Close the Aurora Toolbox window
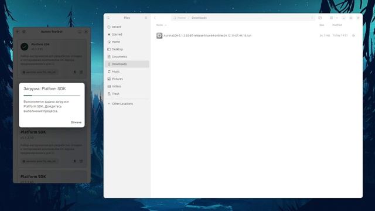This screenshot has width=375, height=211. pyautogui.click(x=86, y=32)
